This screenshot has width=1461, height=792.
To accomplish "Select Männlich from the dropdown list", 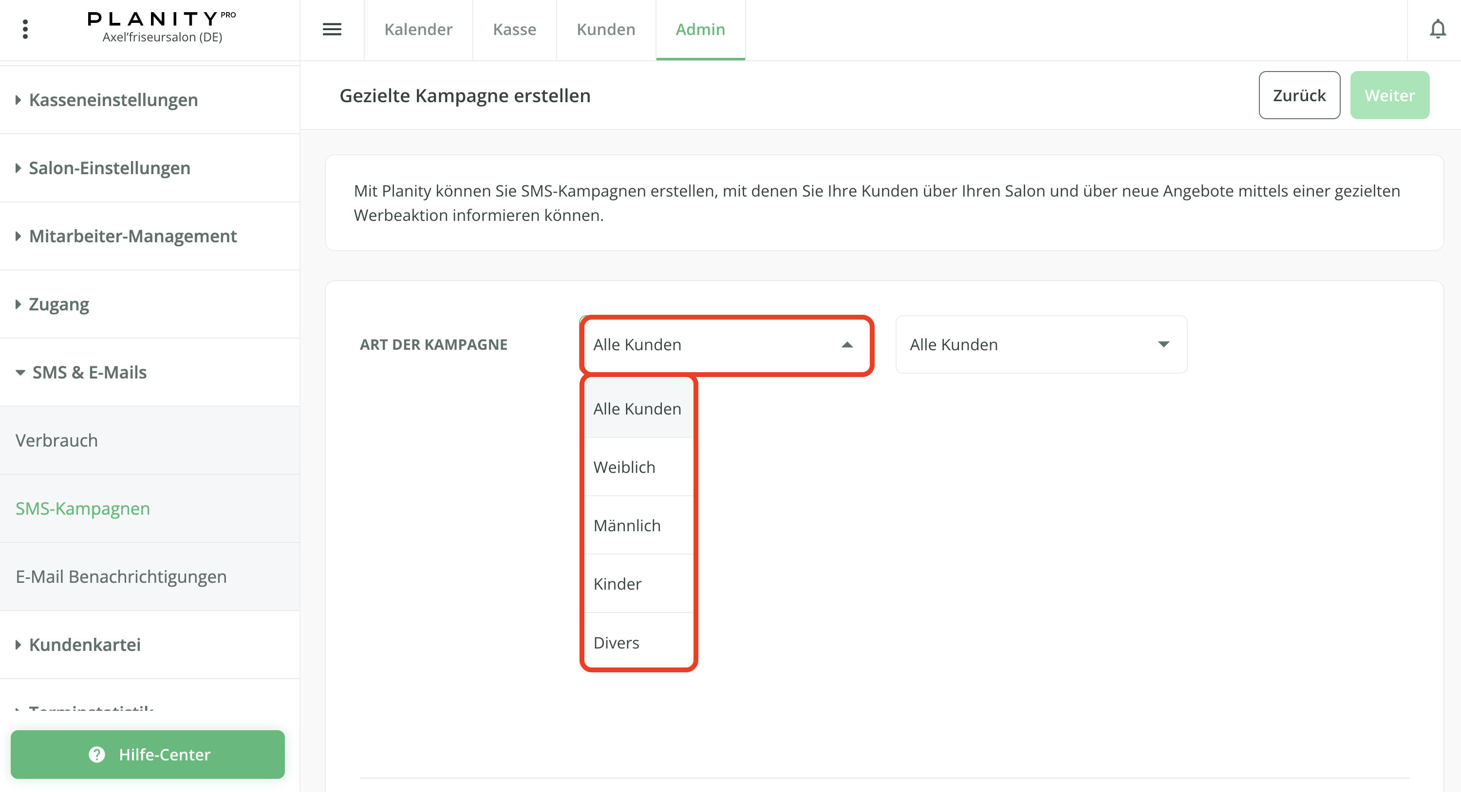I will (638, 525).
